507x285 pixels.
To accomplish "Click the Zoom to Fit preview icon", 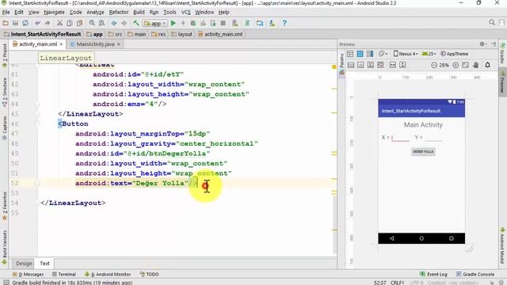I will [465, 65].
